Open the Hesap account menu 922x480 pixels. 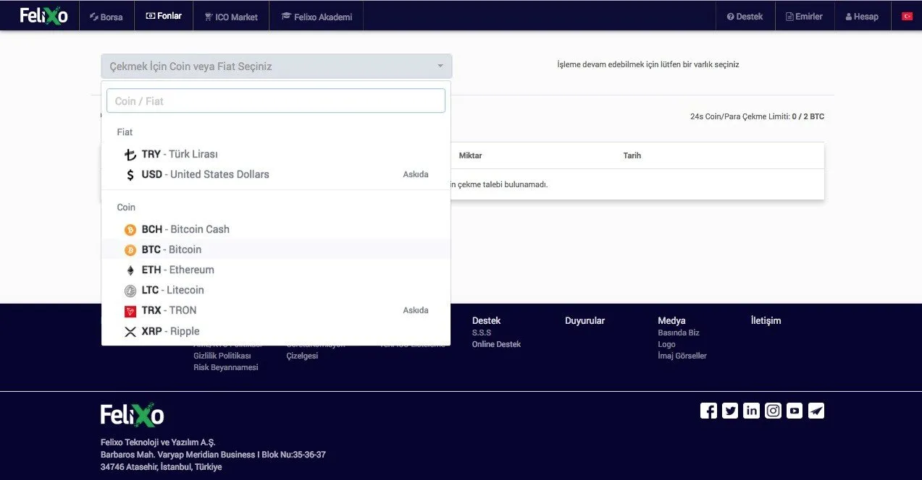pos(862,16)
